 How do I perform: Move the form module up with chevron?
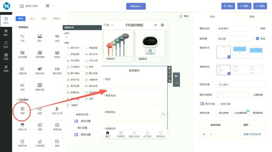click(169, 72)
